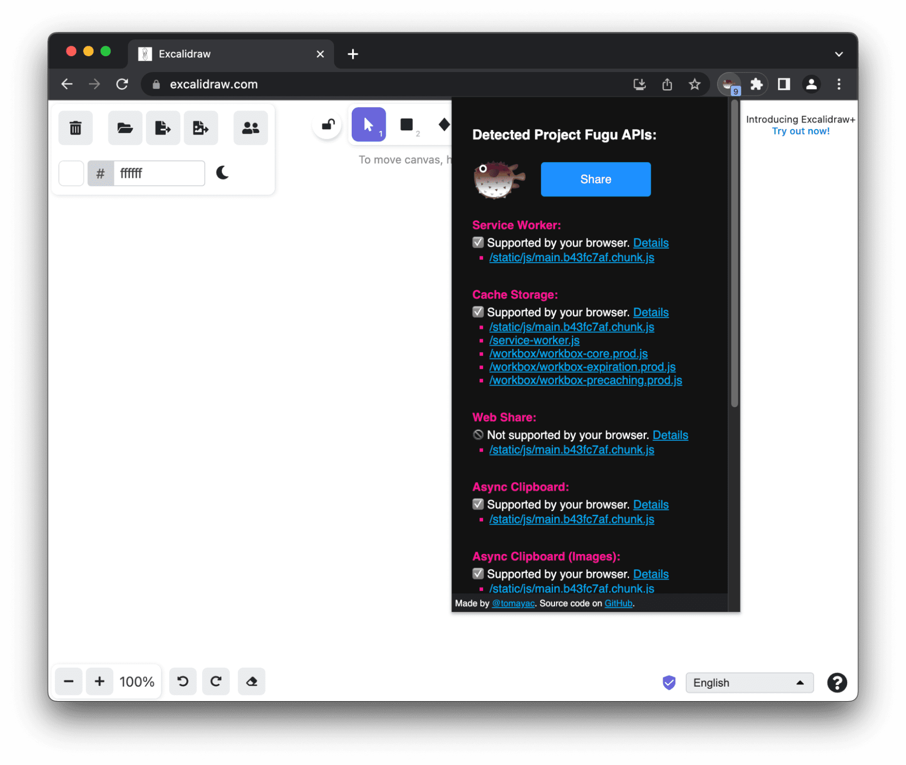The image size is (906, 765).
Task: Select the collaborators/people icon
Action: point(251,128)
